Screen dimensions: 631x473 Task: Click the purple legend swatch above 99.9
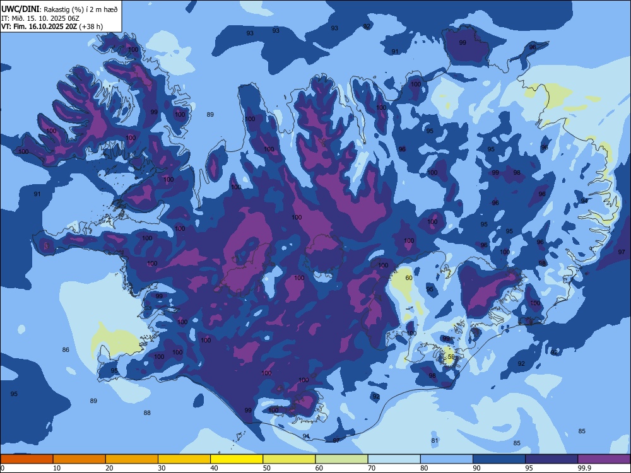[x=604, y=459]
